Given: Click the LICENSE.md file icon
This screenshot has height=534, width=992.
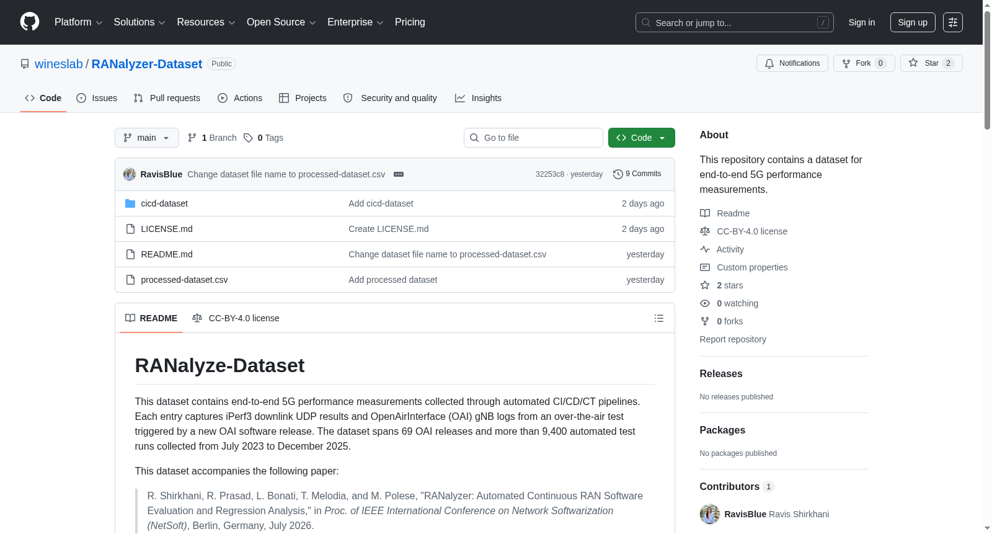Looking at the screenshot, I should click(x=130, y=229).
